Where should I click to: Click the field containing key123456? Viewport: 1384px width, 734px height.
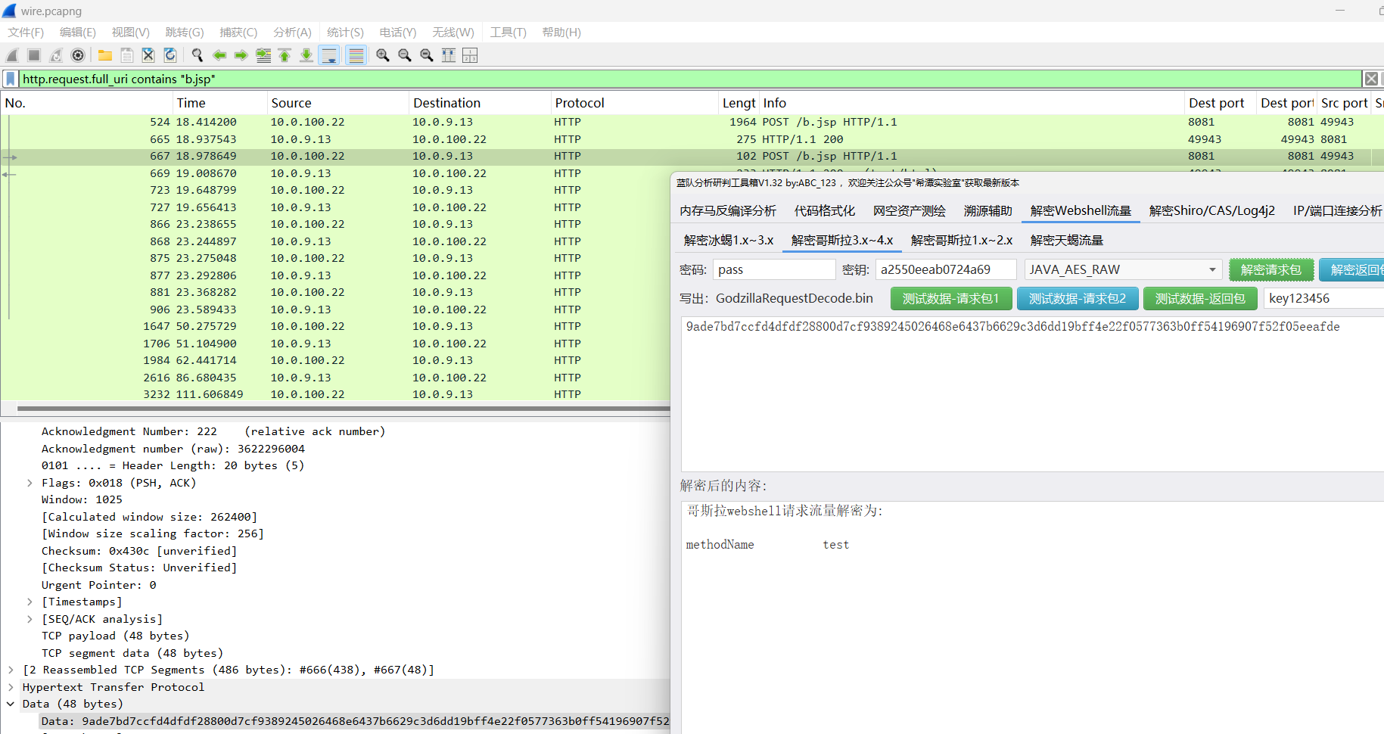click(1323, 299)
